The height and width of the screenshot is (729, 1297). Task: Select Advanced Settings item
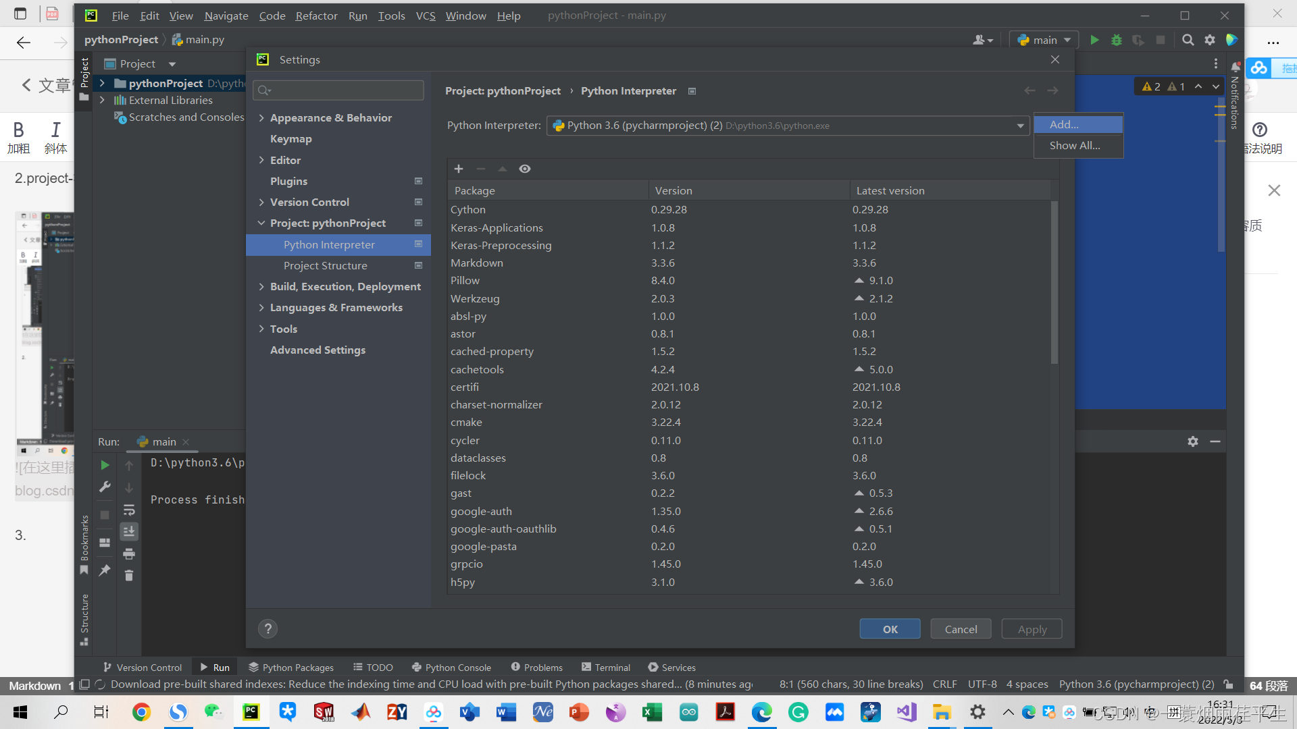pos(317,350)
